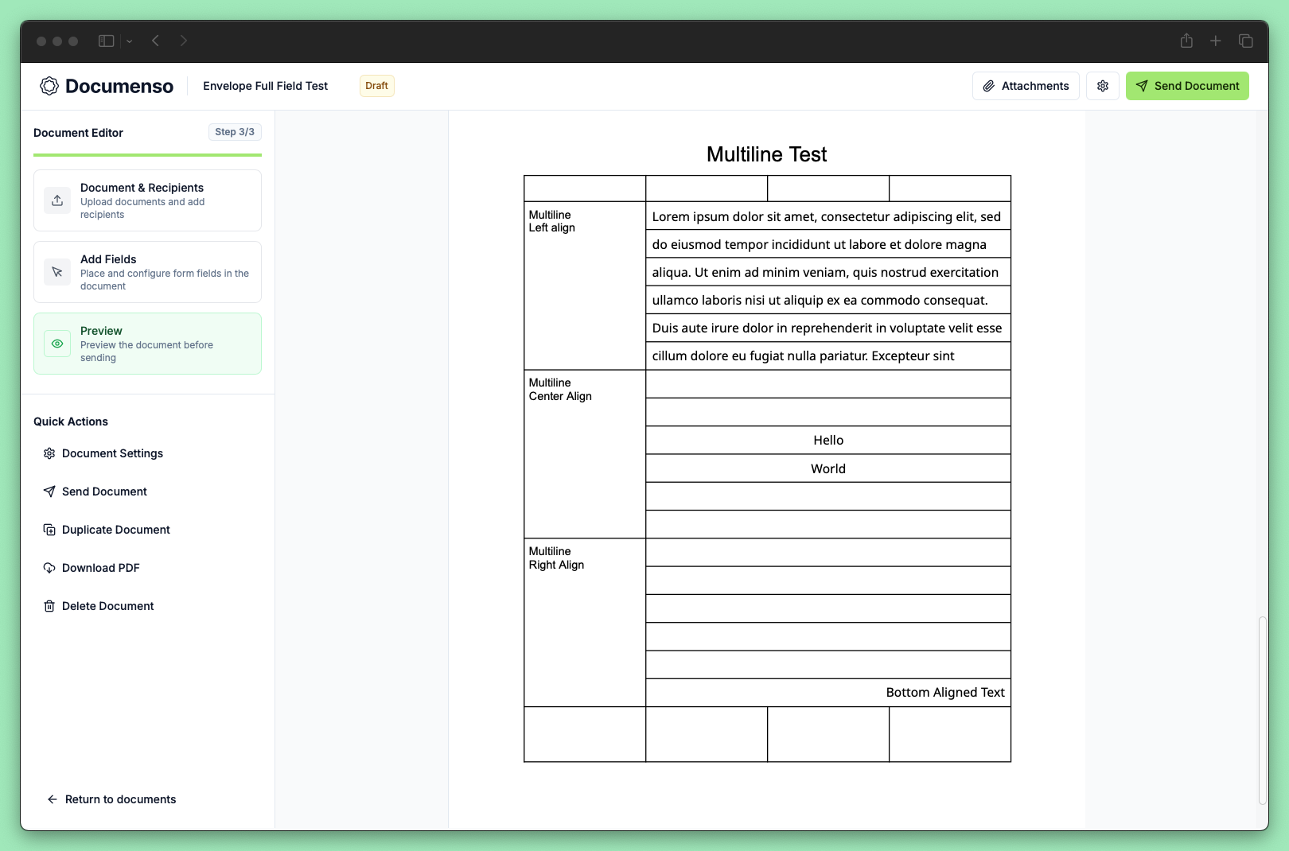Expand the sidebar options chevron in the titlebar
1289x851 pixels.
point(128,40)
